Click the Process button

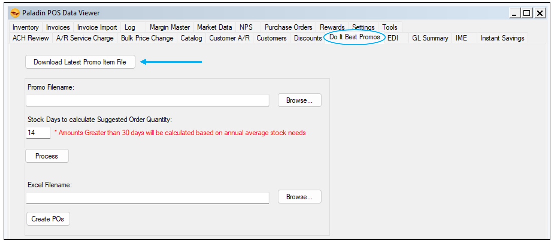click(47, 156)
